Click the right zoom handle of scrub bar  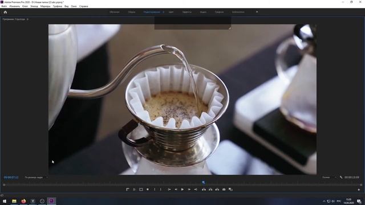click(x=361, y=184)
